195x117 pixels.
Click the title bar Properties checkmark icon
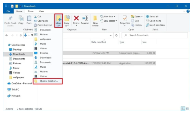click(x=12, y=6)
